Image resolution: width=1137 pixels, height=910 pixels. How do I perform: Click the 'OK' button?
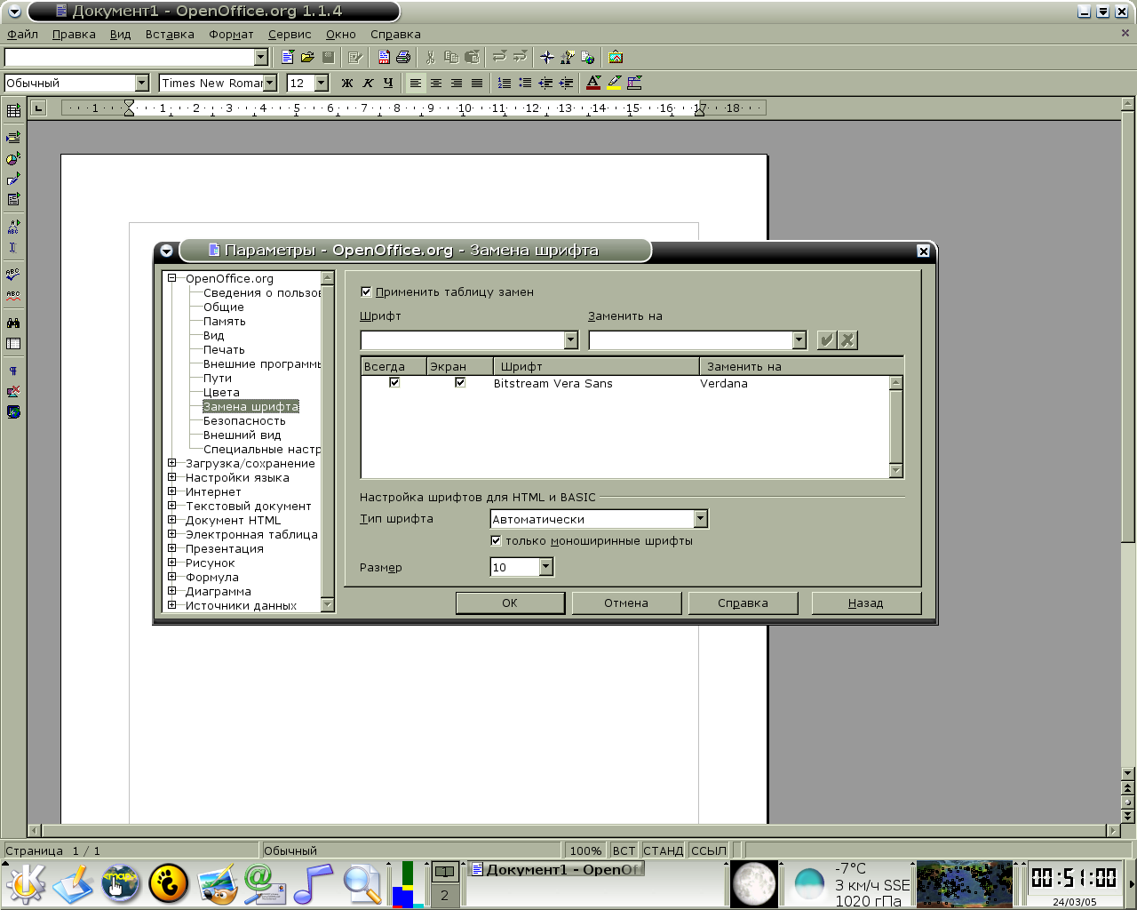click(x=510, y=603)
